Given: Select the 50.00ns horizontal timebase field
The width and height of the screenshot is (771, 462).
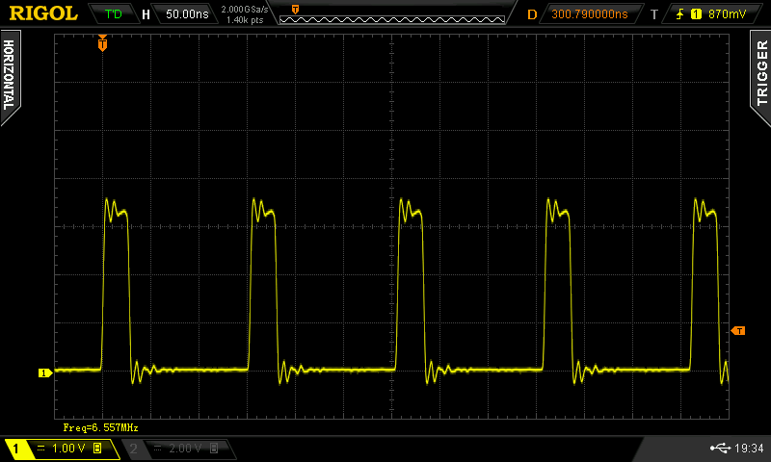Looking at the screenshot, I should (186, 14).
